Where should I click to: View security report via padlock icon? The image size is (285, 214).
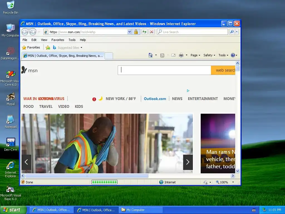point(136,32)
